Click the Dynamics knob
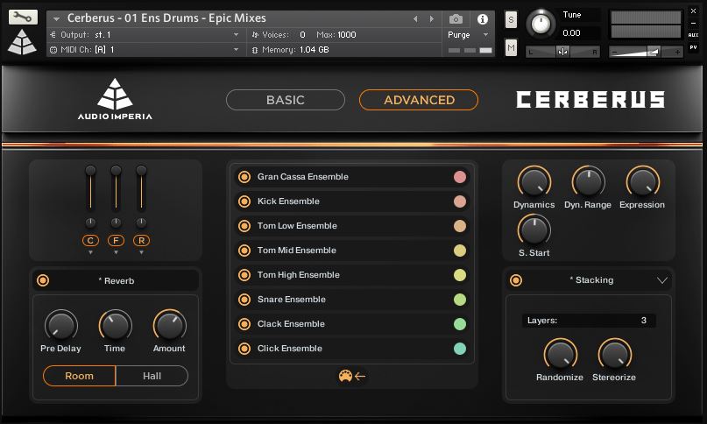The width and height of the screenshot is (707, 424). click(534, 182)
